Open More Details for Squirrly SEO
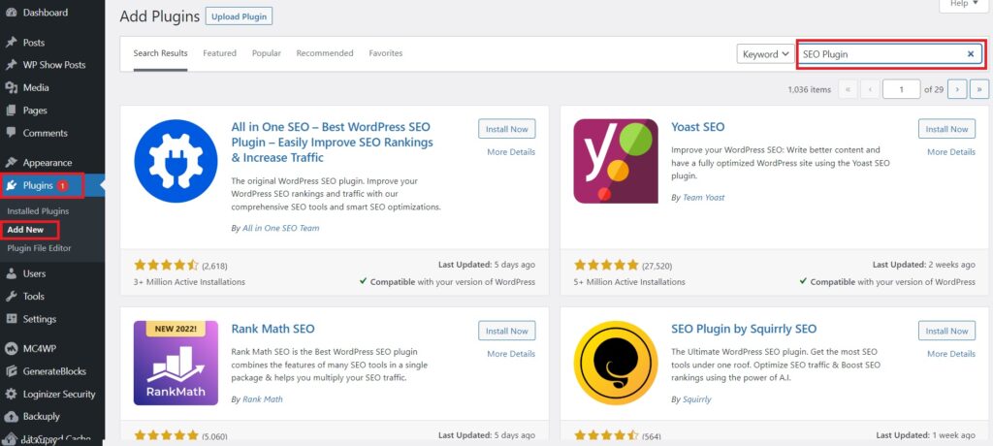993x446 pixels. (951, 354)
